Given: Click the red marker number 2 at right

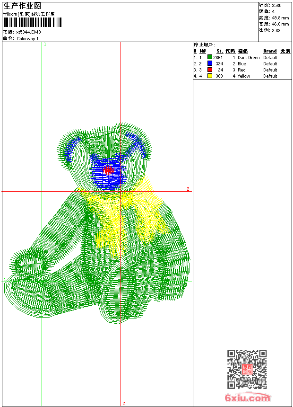Looking at the screenshot, I should (x=188, y=189).
